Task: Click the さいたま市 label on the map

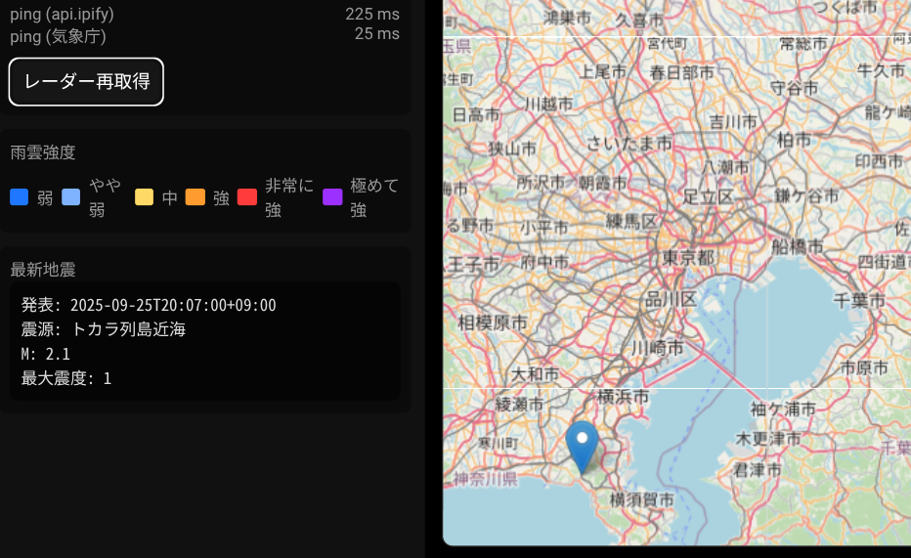Action: point(629,143)
